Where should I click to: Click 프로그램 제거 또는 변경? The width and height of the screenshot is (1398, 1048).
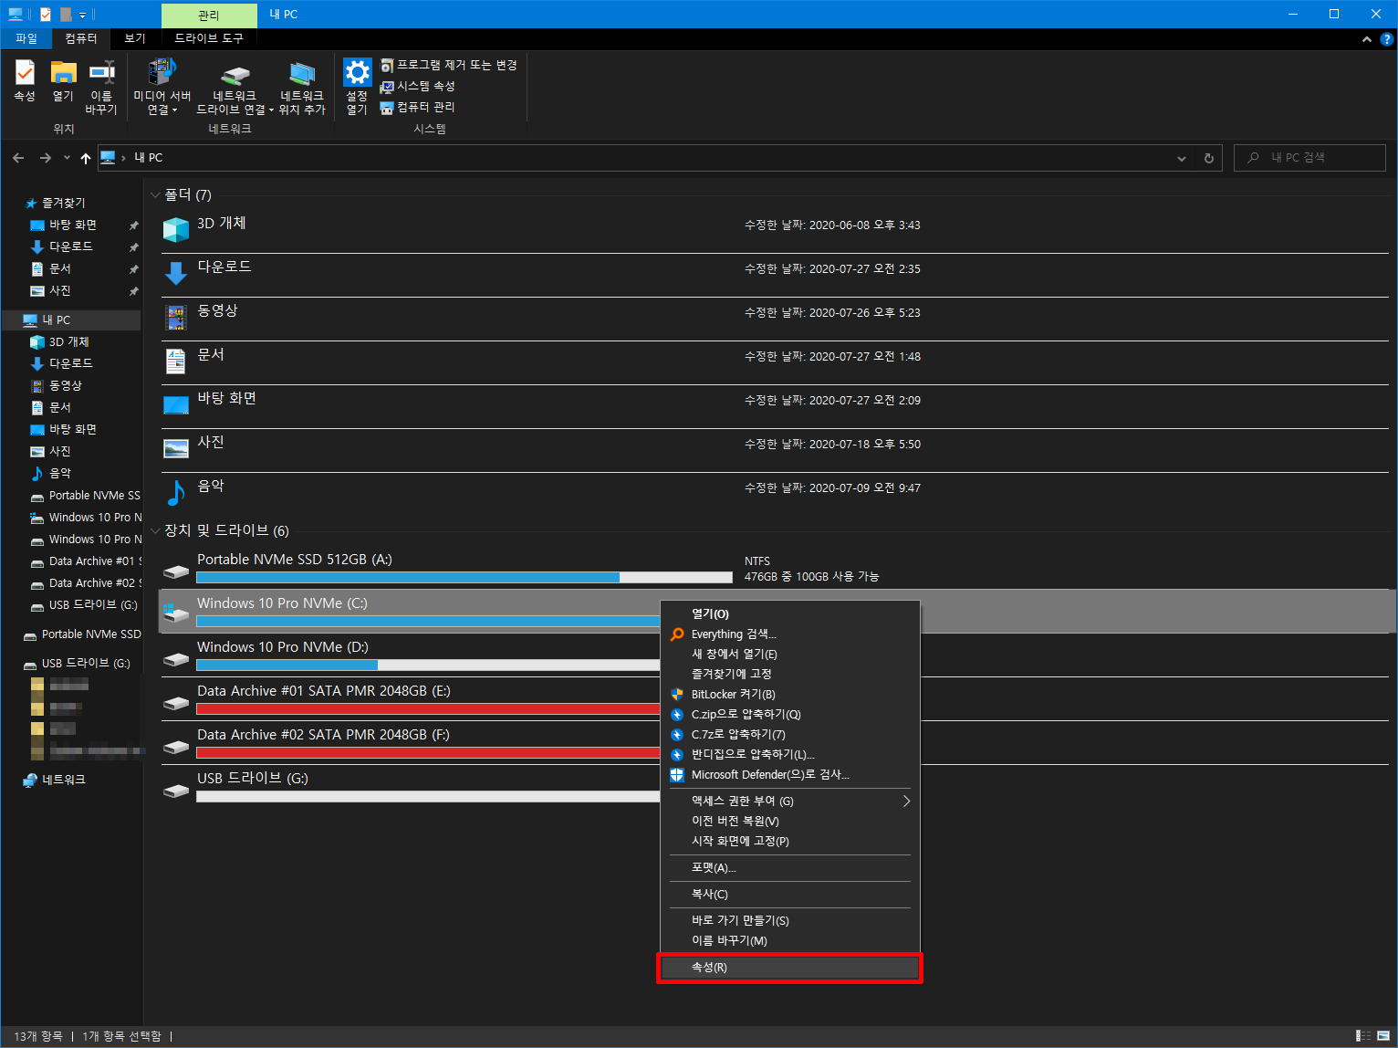449,65
